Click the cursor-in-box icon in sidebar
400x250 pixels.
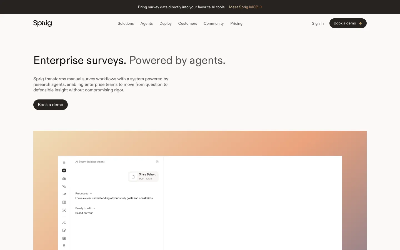point(64,230)
